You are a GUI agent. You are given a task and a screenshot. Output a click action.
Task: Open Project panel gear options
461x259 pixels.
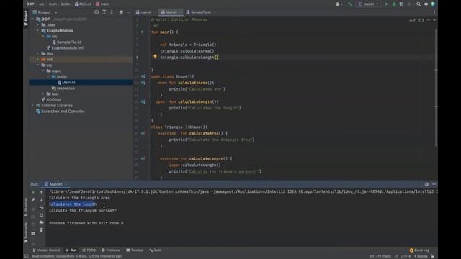[121, 12]
